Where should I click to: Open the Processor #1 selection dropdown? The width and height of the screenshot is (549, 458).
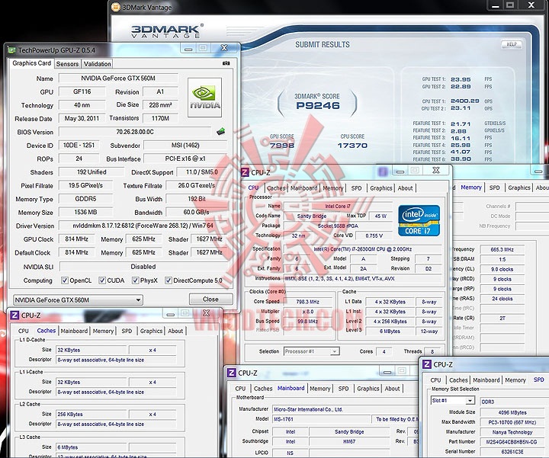tap(311, 351)
